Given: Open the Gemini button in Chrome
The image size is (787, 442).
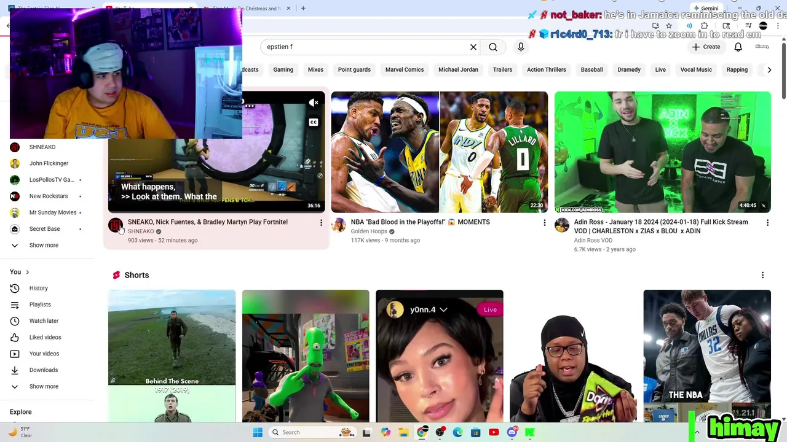Looking at the screenshot, I should point(706,9).
